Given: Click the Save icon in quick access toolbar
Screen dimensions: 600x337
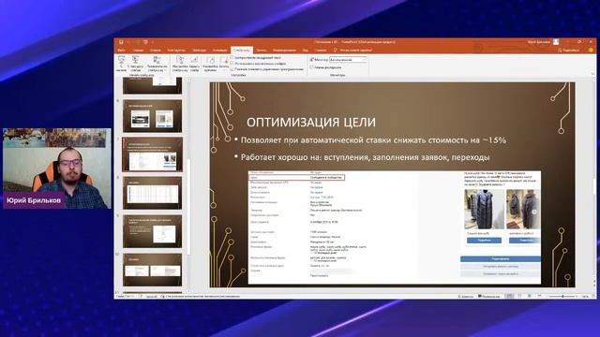Looking at the screenshot, I should point(121,41).
